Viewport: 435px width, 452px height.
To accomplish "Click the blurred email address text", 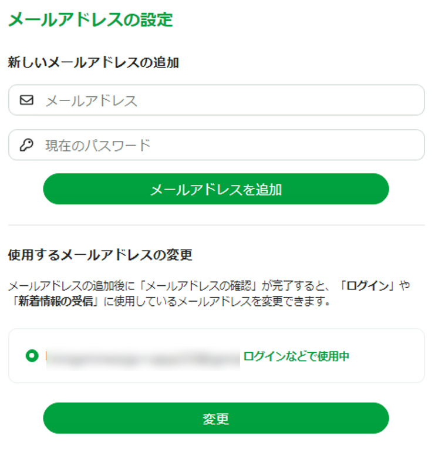I will pyautogui.click(x=143, y=356).
